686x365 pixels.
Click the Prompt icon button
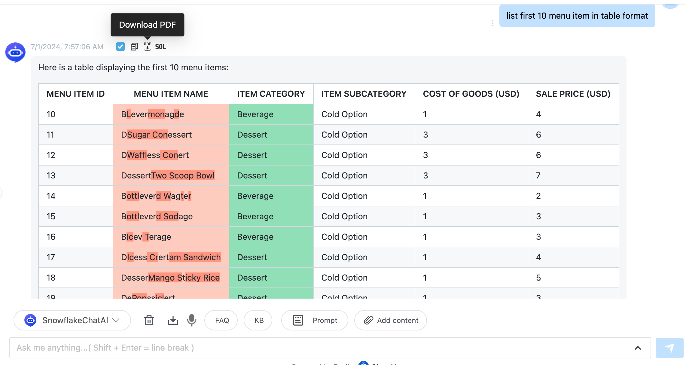(298, 321)
